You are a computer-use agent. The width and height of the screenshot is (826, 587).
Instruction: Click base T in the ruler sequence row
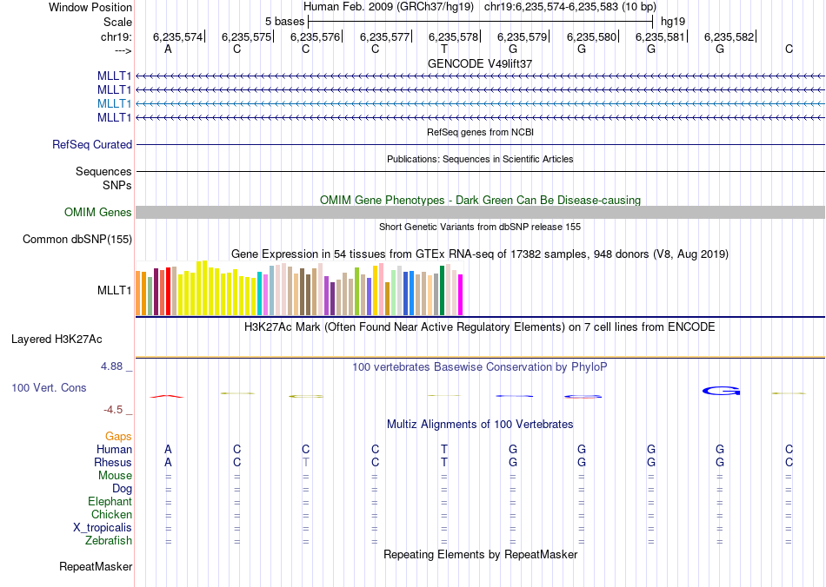tap(444, 49)
